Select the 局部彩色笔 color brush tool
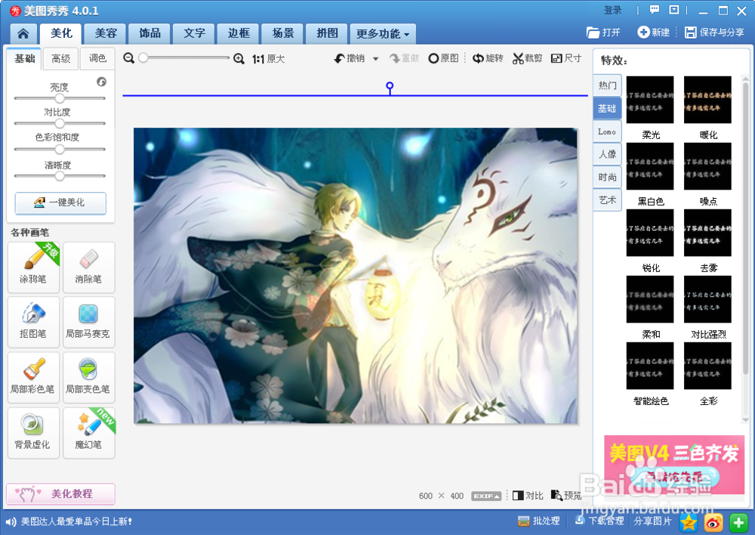Screen dimensions: 755x535 click(33, 377)
